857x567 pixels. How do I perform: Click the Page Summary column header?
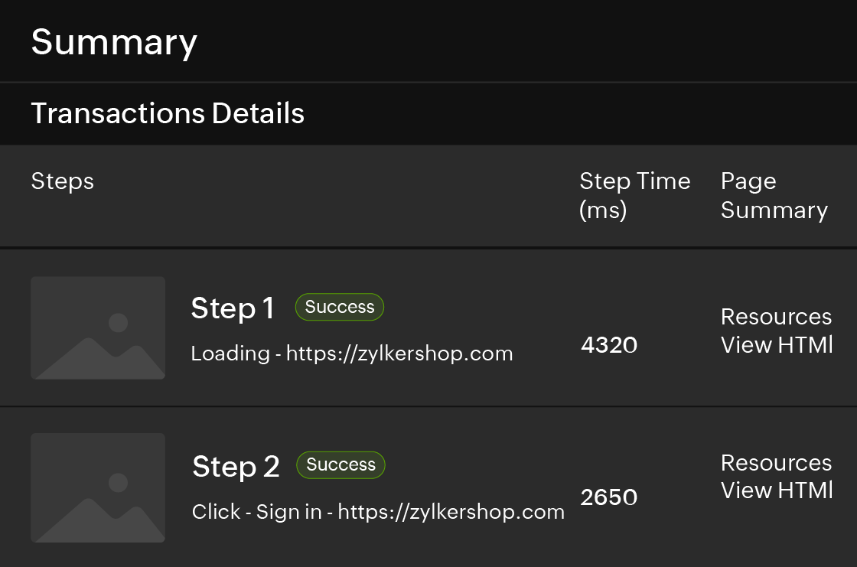pos(774,196)
